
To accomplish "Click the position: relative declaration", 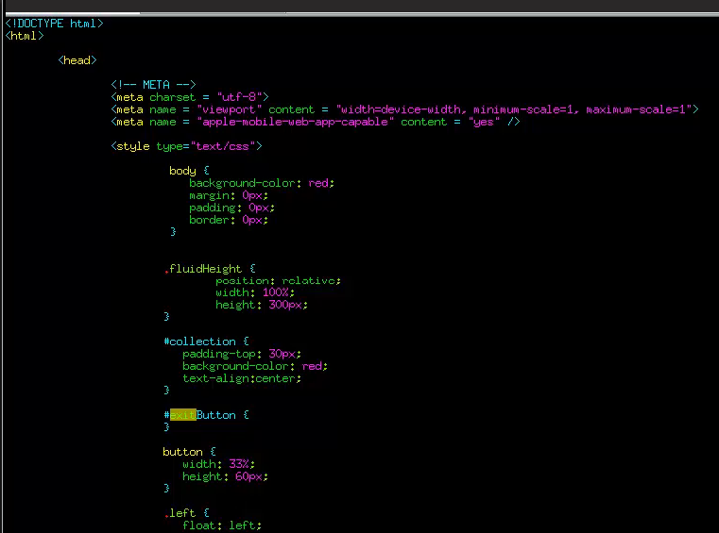I will [277, 281].
